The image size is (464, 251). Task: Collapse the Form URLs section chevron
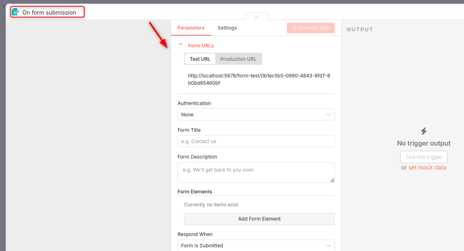coord(180,45)
